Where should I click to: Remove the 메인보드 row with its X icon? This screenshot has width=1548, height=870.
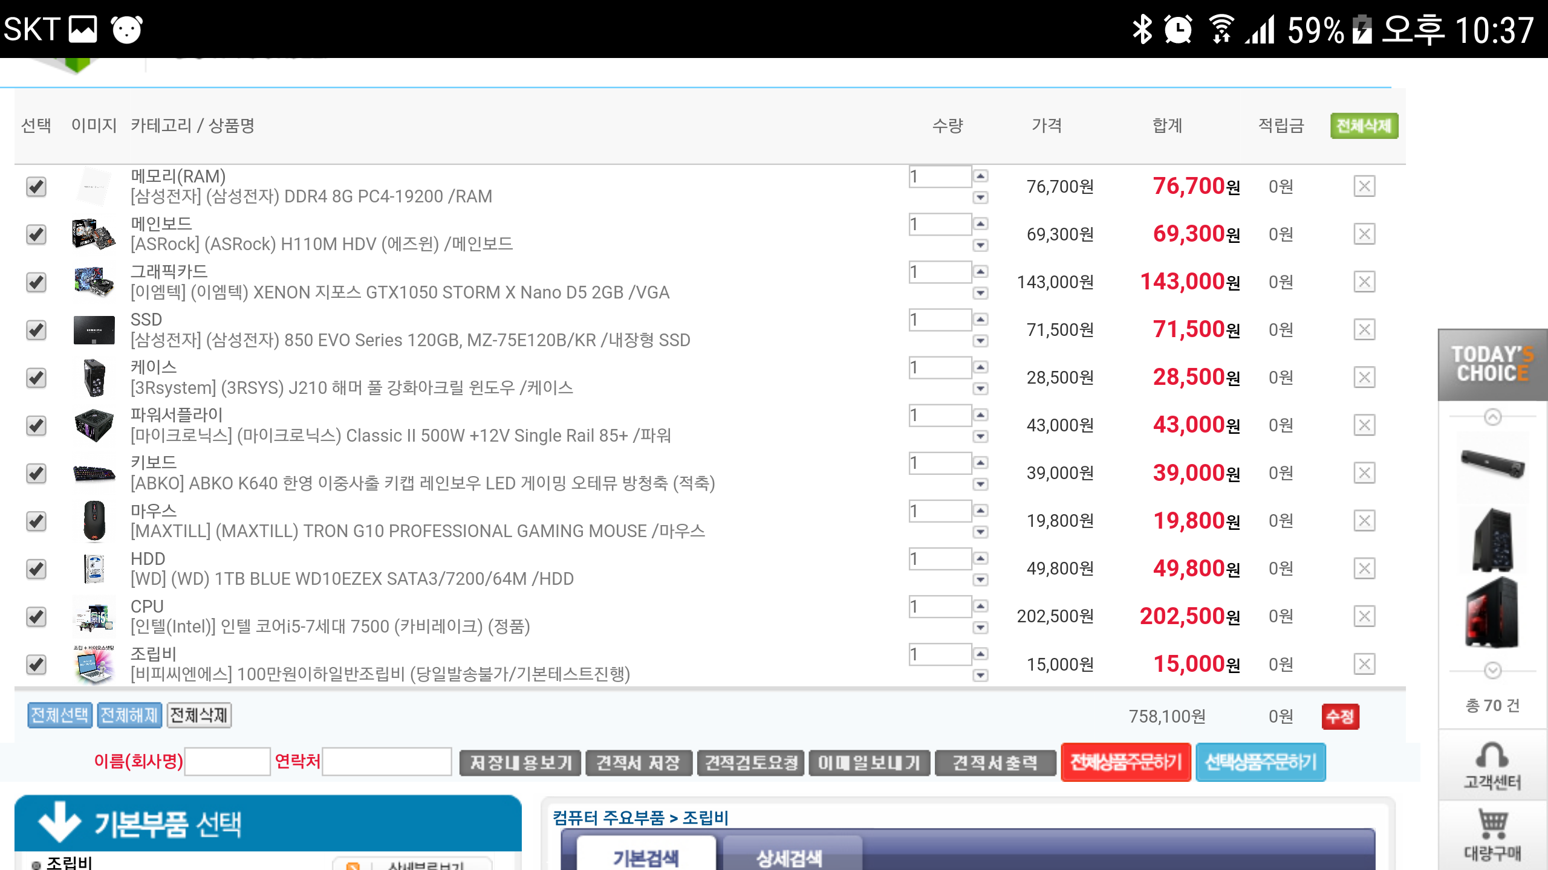click(x=1364, y=234)
